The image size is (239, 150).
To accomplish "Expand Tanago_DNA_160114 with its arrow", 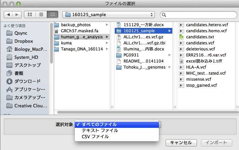I will (x=107, y=49).
